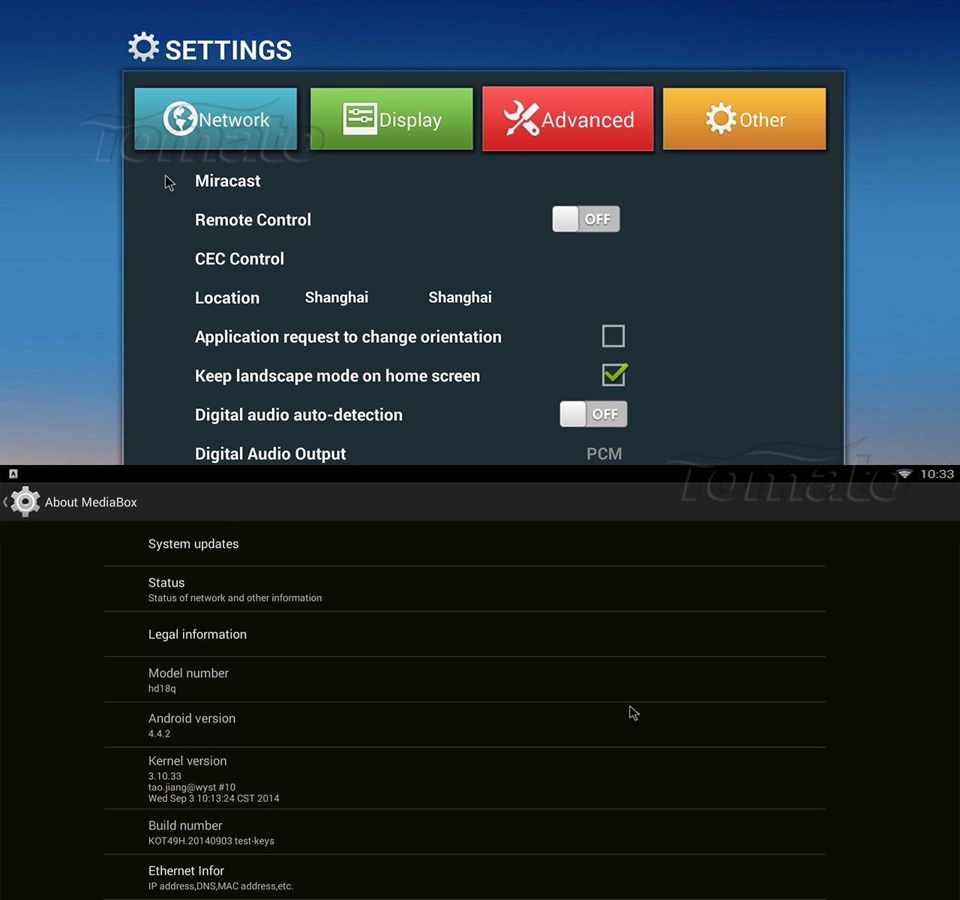Viewport: 960px width, 900px height.
Task: Select first Shanghai location value
Action: (337, 298)
